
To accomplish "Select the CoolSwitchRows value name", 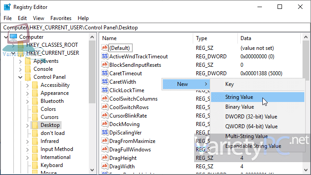I will pos(129,107).
